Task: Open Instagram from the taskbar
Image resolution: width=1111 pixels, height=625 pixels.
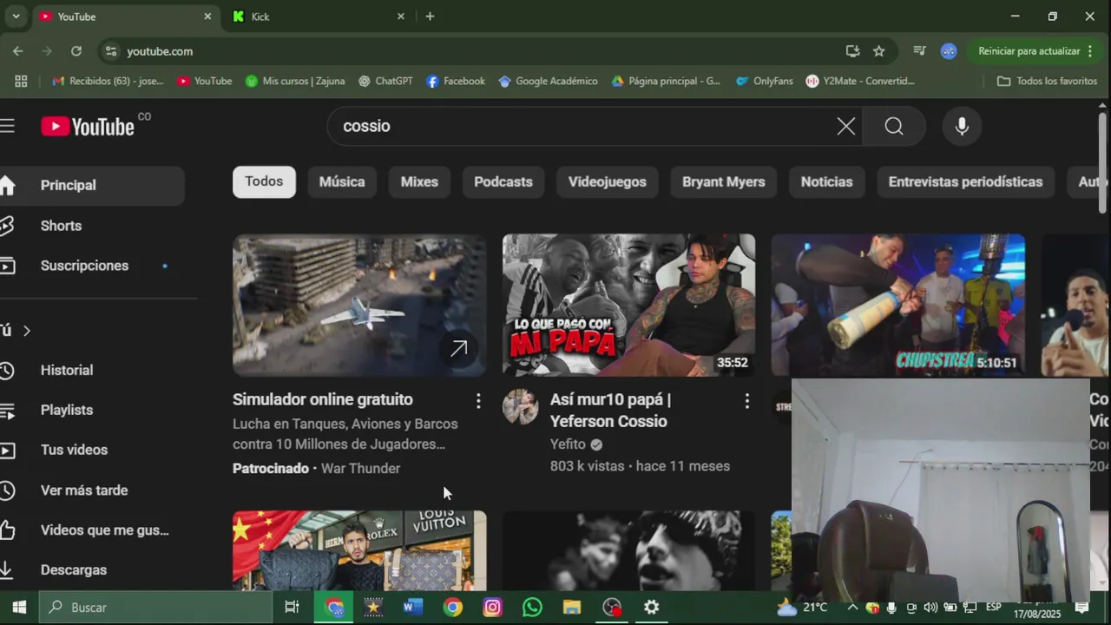Action: pos(492,608)
